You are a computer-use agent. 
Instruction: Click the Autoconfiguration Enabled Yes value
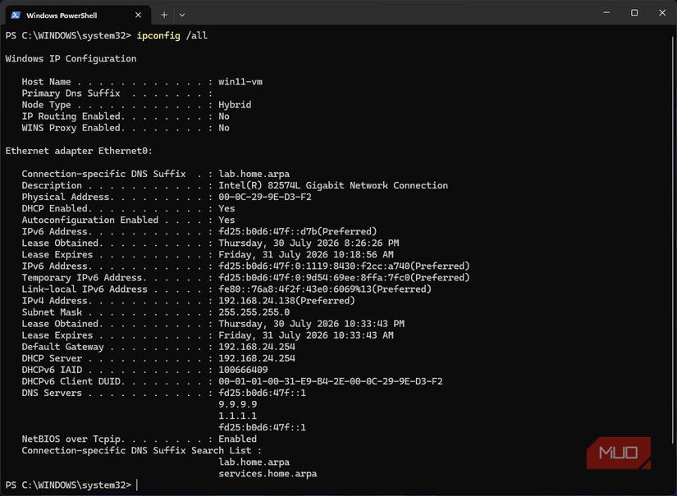pos(226,220)
